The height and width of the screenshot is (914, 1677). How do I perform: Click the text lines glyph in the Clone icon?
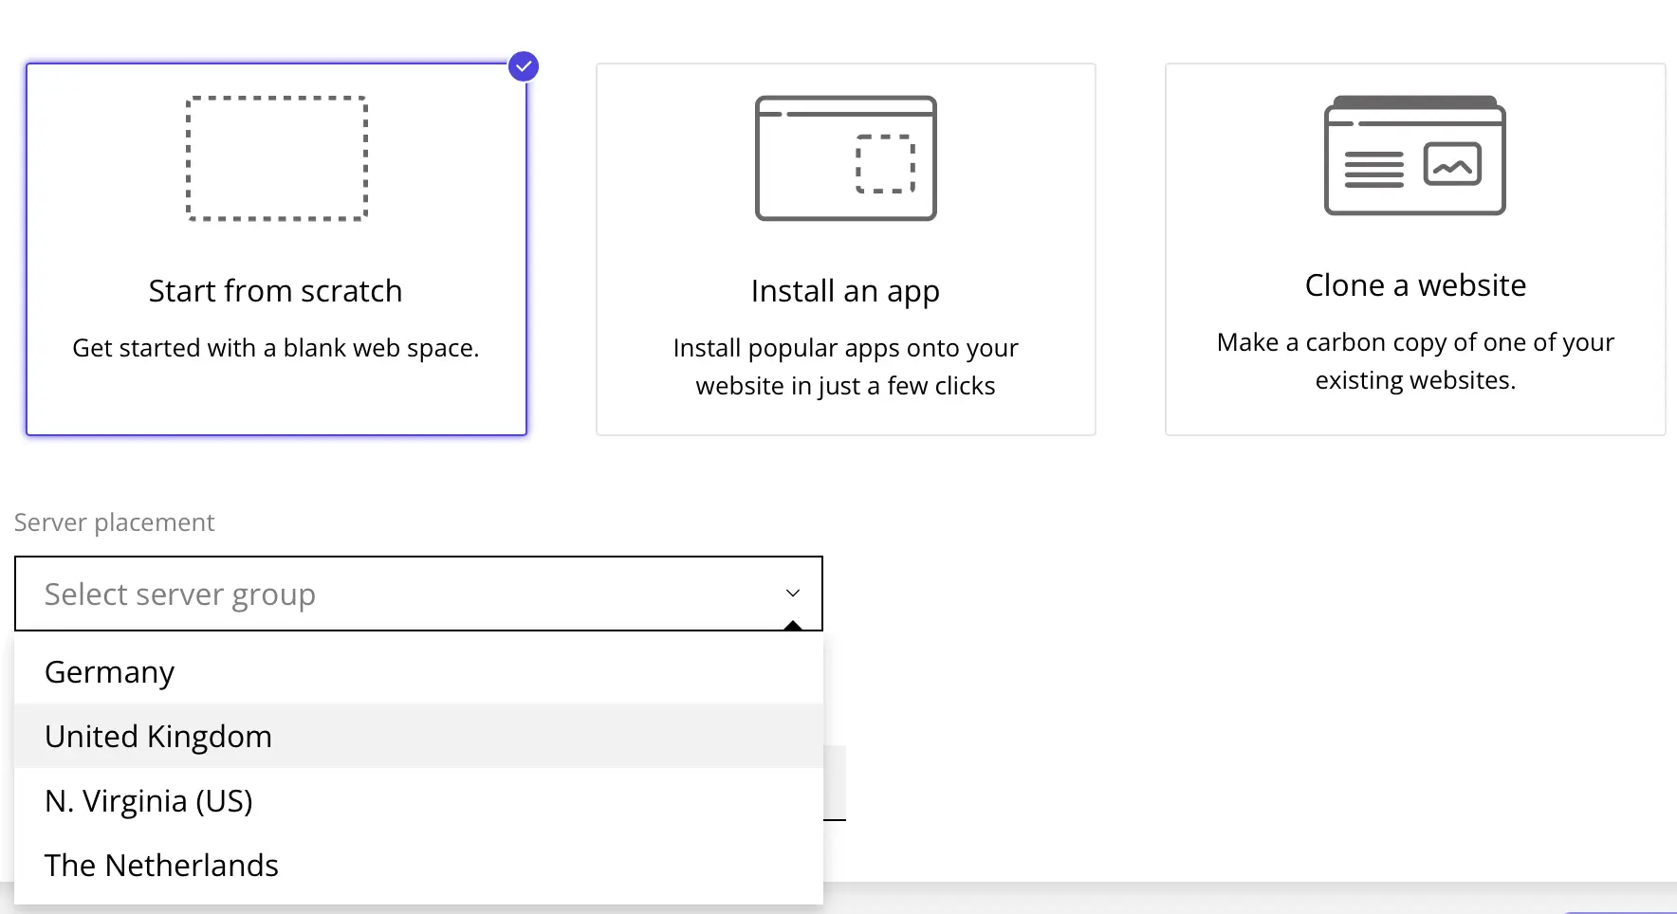pyautogui.click(x=1373, y=170)
